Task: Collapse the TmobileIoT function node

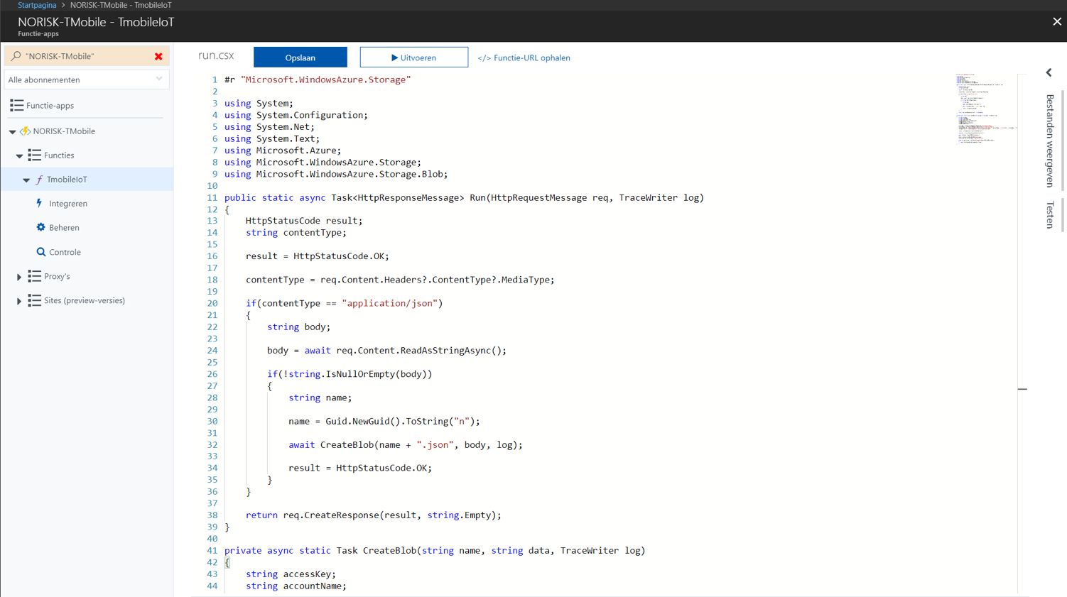Action: (26, 180)
